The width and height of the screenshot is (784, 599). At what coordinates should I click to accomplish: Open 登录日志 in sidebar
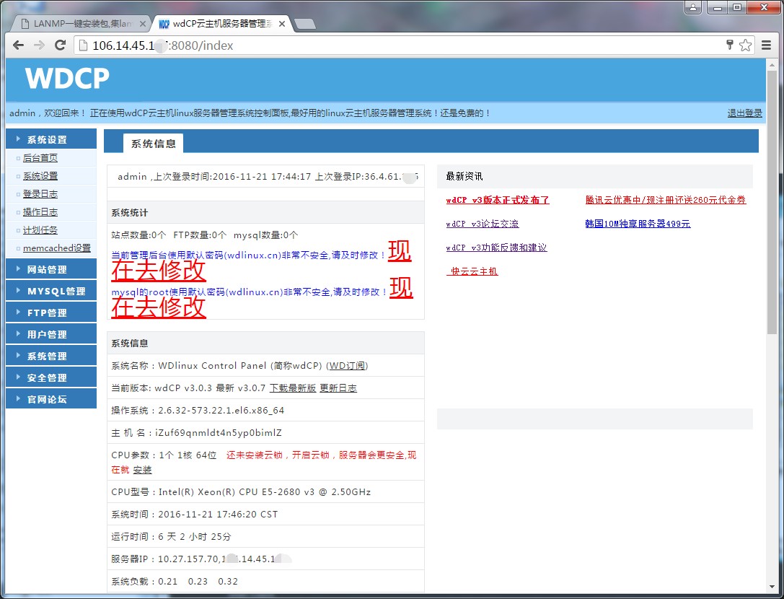tap(40, 193)
